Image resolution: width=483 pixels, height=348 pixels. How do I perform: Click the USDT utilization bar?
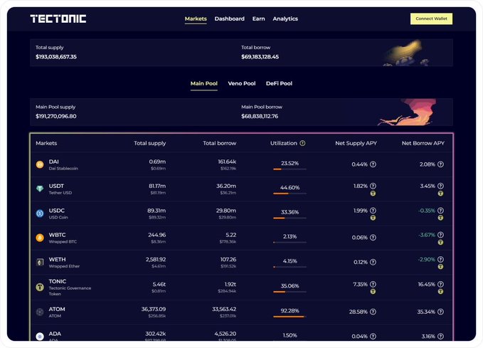(290, 194)
